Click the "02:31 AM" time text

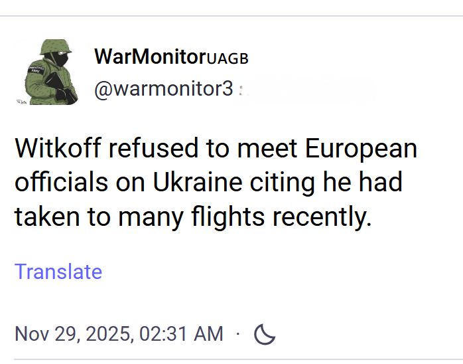180,334
